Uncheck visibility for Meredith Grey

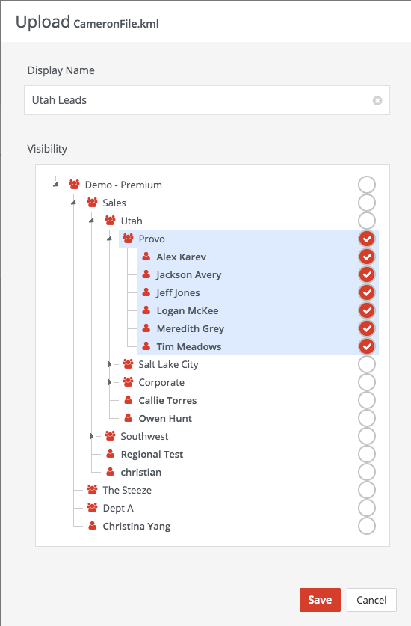[x=367, y=328]
